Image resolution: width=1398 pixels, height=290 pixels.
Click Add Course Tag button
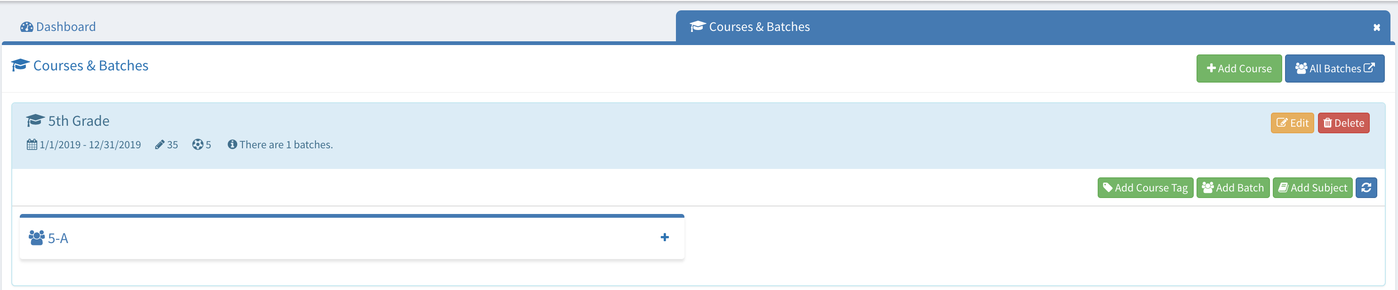coord(1145,188)
